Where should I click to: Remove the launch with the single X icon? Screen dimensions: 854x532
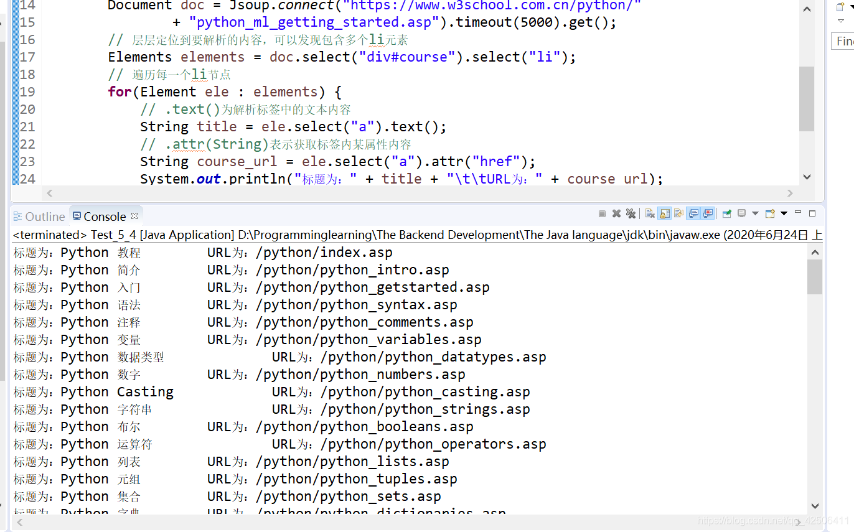coord(616,213)
